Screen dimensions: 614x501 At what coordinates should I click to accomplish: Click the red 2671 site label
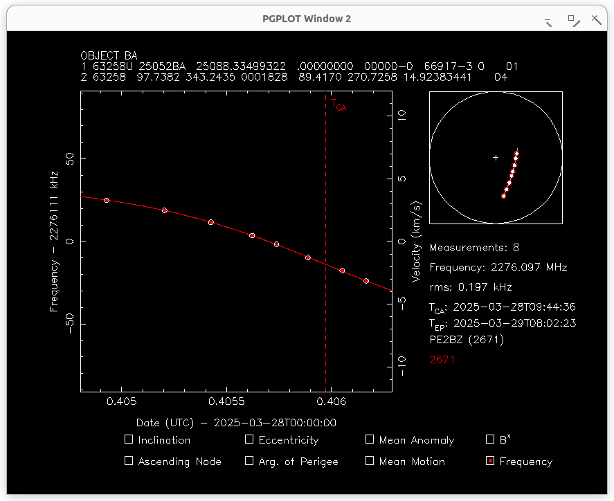point(442,360)
